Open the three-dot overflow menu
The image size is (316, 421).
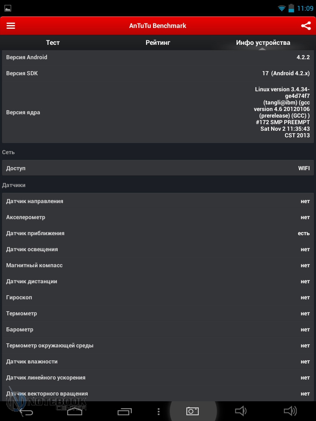point(158,411)
